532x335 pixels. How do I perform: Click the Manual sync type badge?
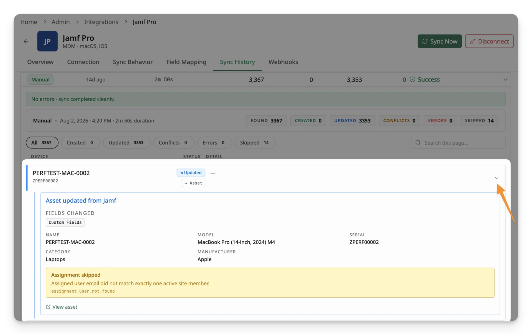click(x=40, y=80)
